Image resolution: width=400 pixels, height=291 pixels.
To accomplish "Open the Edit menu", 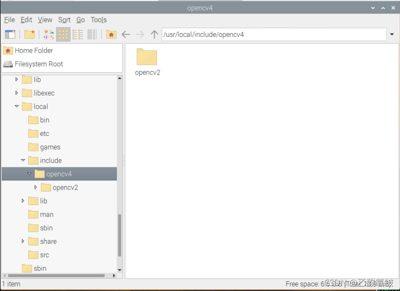I will pyautogui.click(x=26, y=20).
